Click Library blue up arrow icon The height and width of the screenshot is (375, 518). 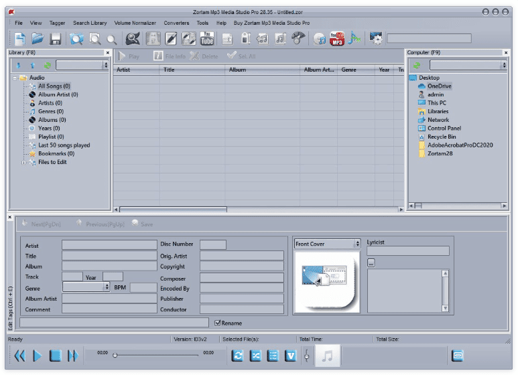point(33,66)
